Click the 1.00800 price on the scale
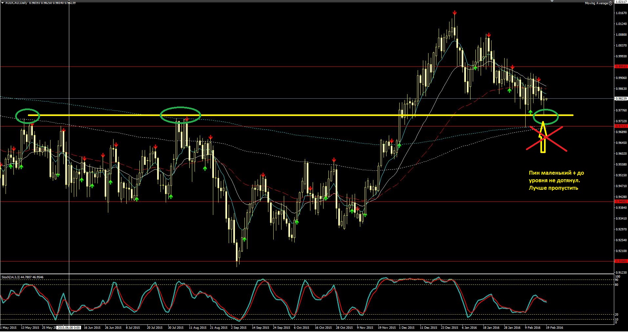 621,35
